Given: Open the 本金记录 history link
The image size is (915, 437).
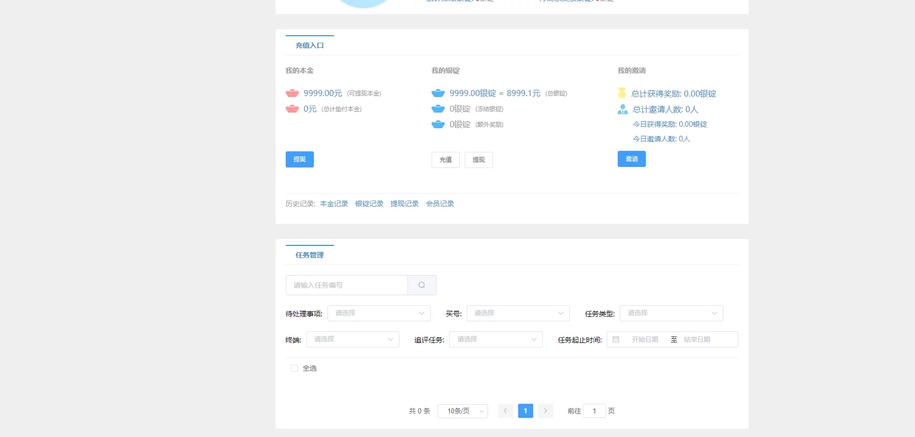Looking at the screenshot, I should (334, 204).
